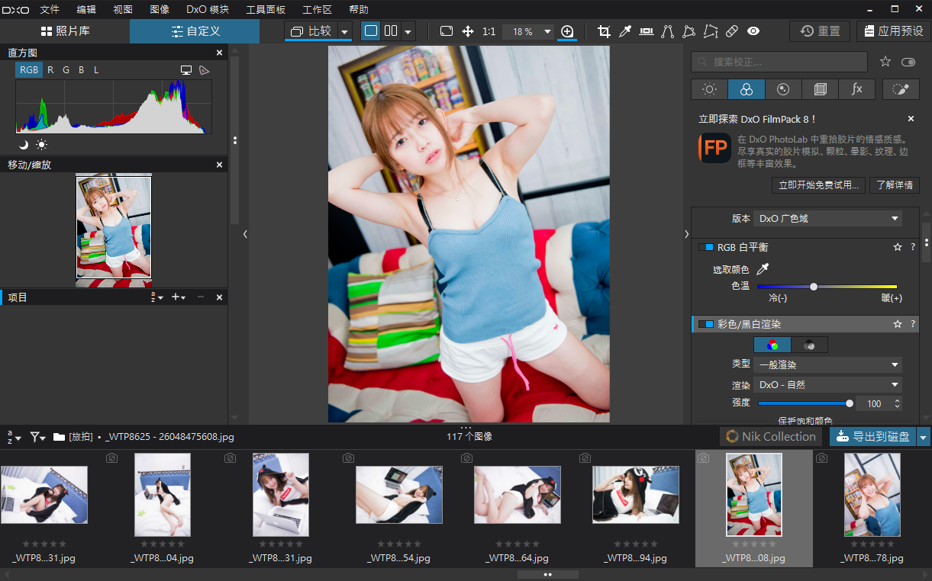Screen dimensions: 932x581
Task: Click the 立即开始免费试用 button
Action: [818, 185]
